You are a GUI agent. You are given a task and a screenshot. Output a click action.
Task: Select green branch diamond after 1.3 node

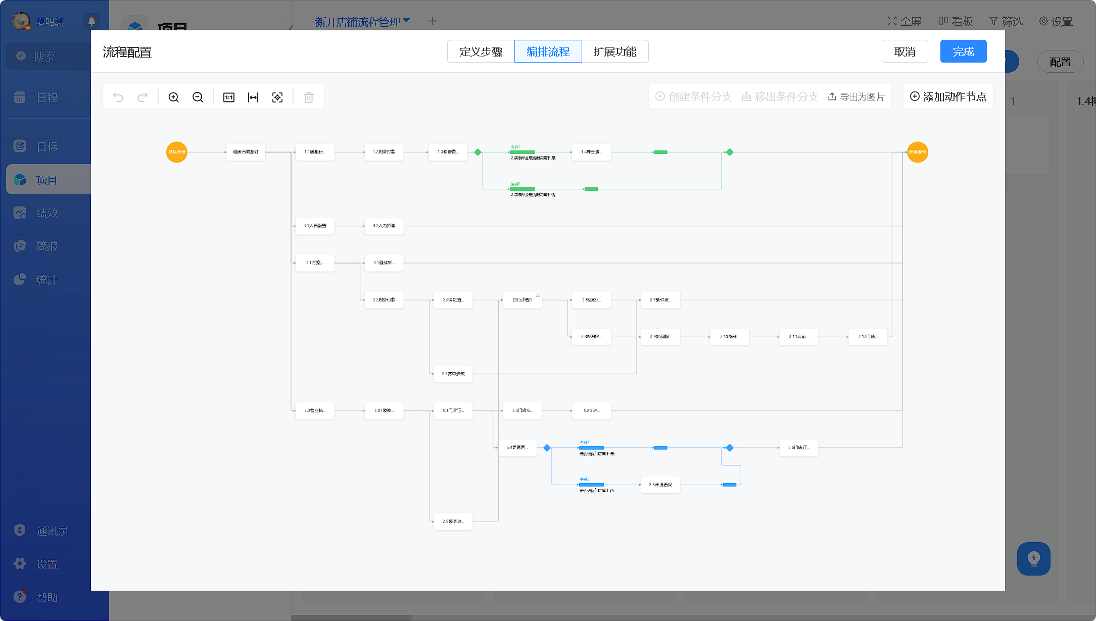[478, 152]
